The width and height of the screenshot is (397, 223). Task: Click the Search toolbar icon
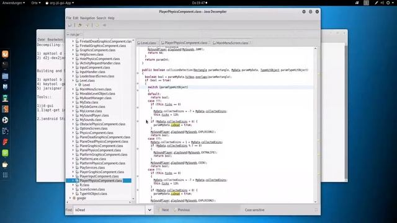[87, 25]
